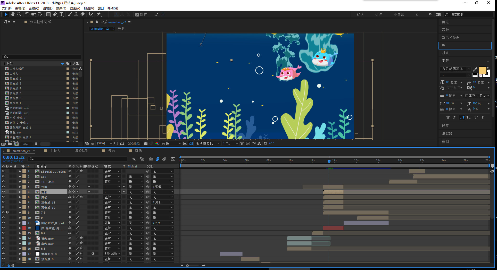Expand layer 1 Liquid...tion properties
This screenshot has height=270, width=497.
point(20,171)
